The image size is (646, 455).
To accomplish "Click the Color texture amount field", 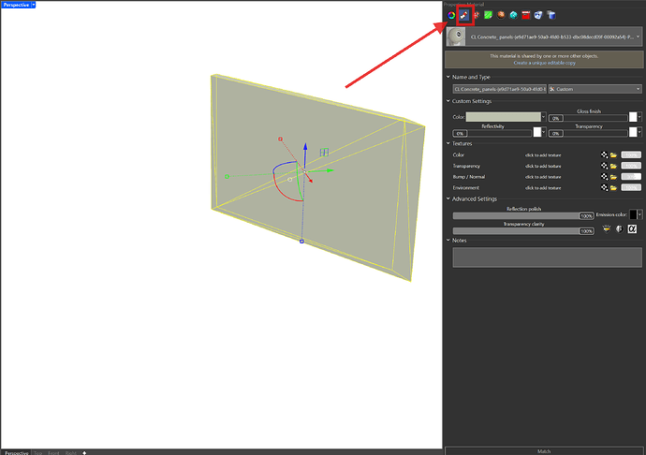I will click(x=631, y=155).
